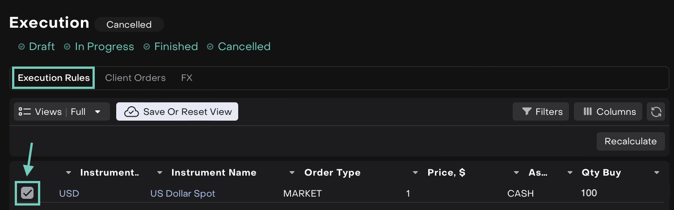The height and width of the screenshot is (210, 674).
Task: Switch to the Client Orders tab
Action: point(135,78)
